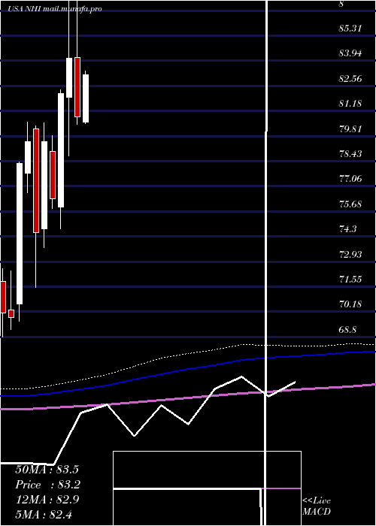The height and width of the screenshot is (526, 376).
Task: Click the 72.93 price axis label
Action: pos(350,254)
